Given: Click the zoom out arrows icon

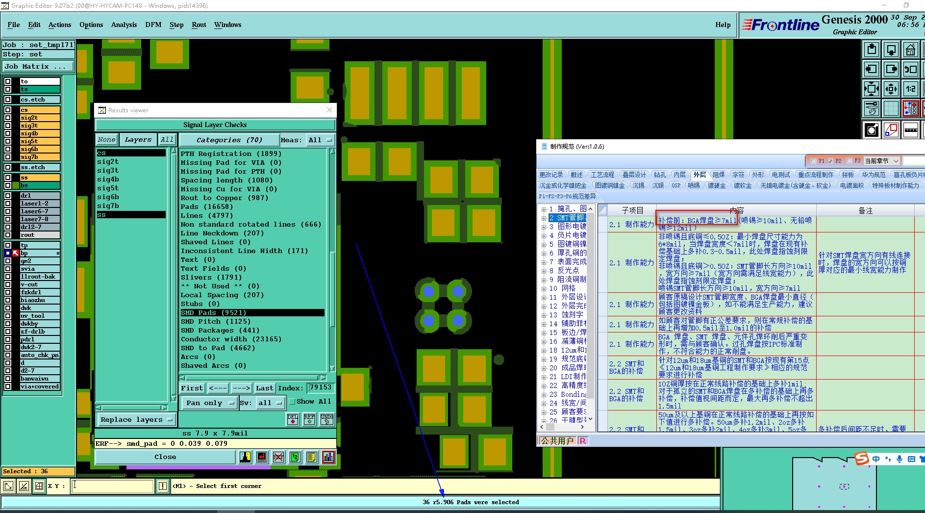Looking at the screenshot, I should (x=891, y=89).
